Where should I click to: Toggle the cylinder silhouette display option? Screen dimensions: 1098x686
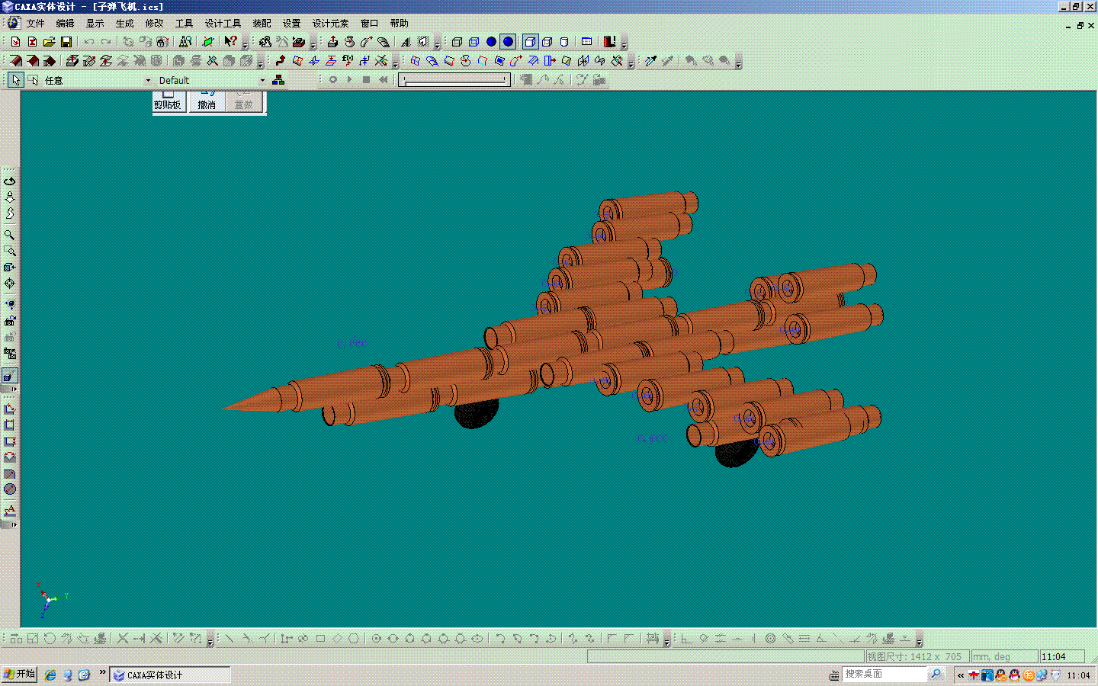pos(564,42)
